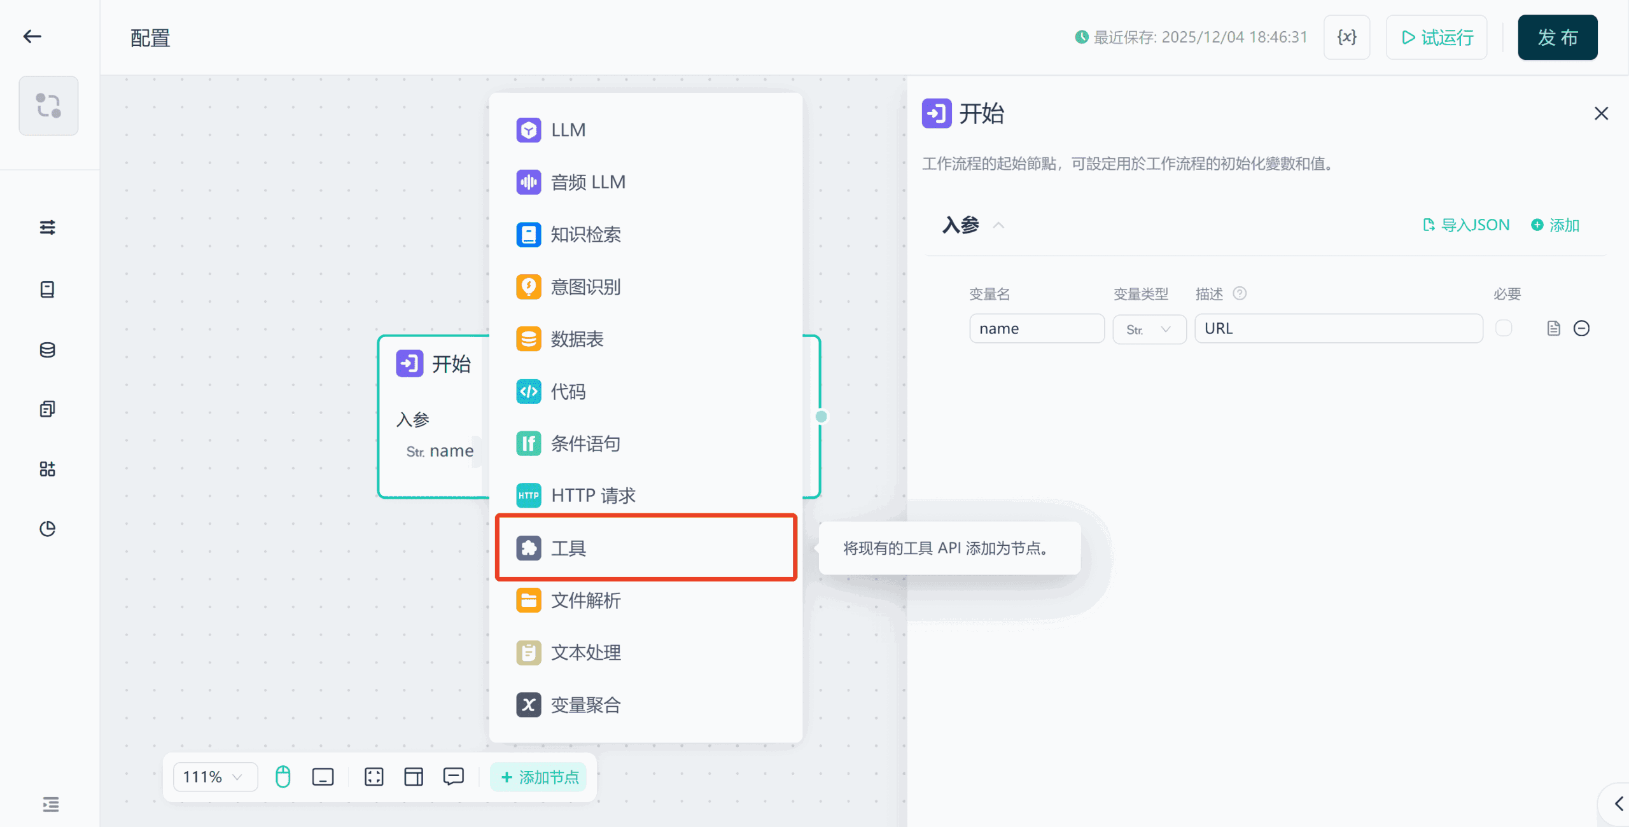Click 导入JSON link
Image resolution: width=1629 pixels, height=827 pixels.
(x=1466, y=225)
